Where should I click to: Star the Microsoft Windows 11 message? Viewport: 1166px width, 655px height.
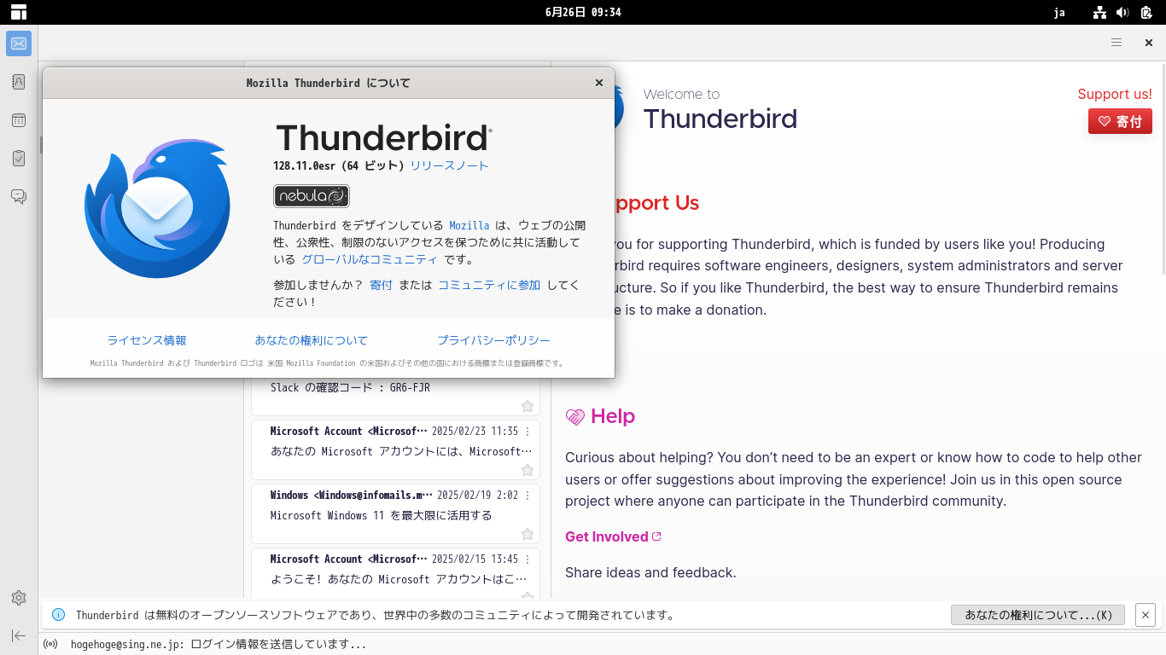528,534
